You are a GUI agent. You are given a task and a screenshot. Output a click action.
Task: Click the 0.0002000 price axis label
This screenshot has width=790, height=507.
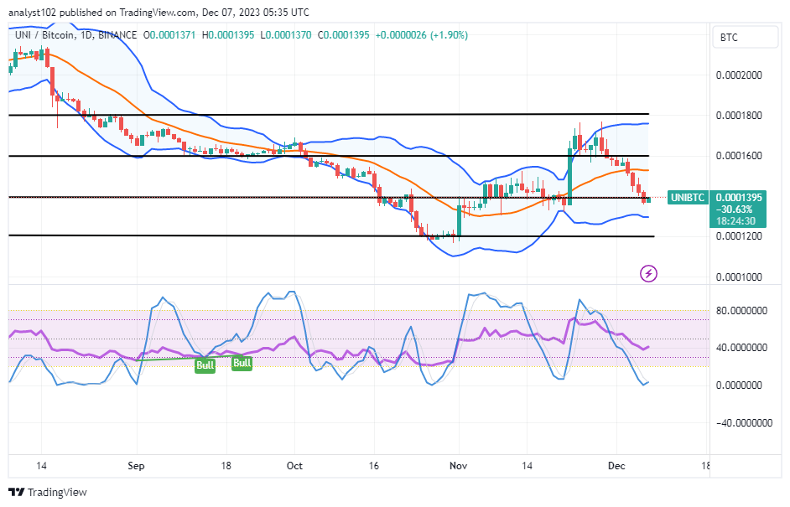739,75
